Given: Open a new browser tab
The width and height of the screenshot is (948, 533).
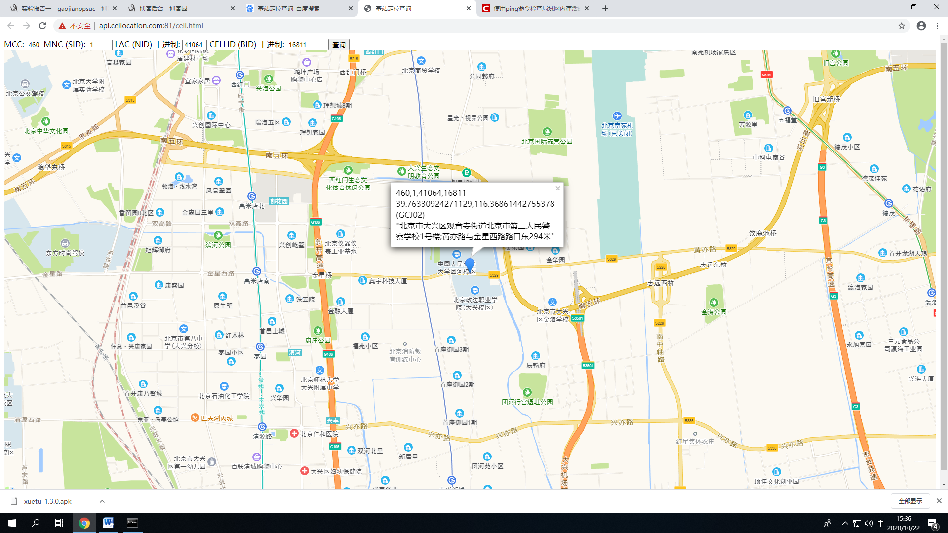Looking at the screenshot, I should pyautogui.click(x=605, y=8).
